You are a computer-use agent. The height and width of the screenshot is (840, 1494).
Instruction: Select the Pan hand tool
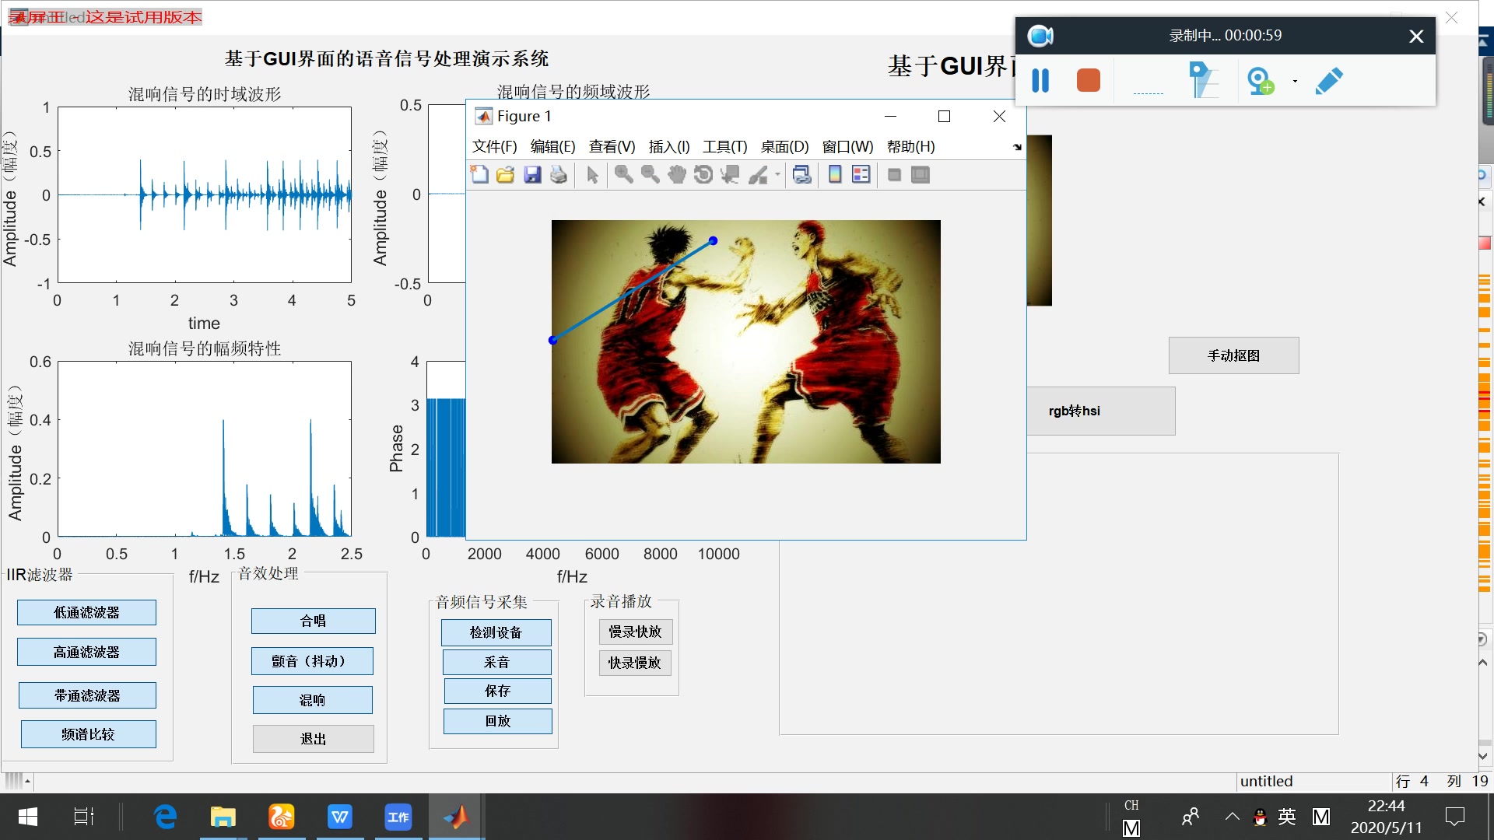coord(677,174)
